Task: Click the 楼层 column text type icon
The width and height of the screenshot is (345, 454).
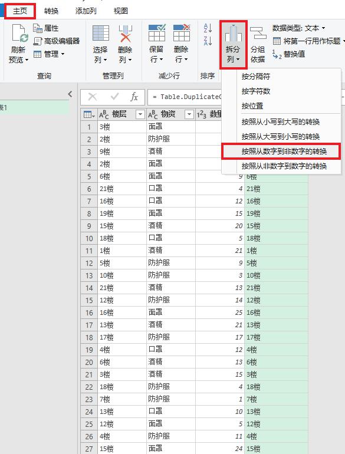Action: pyautogui.click(x=104, y=114)
